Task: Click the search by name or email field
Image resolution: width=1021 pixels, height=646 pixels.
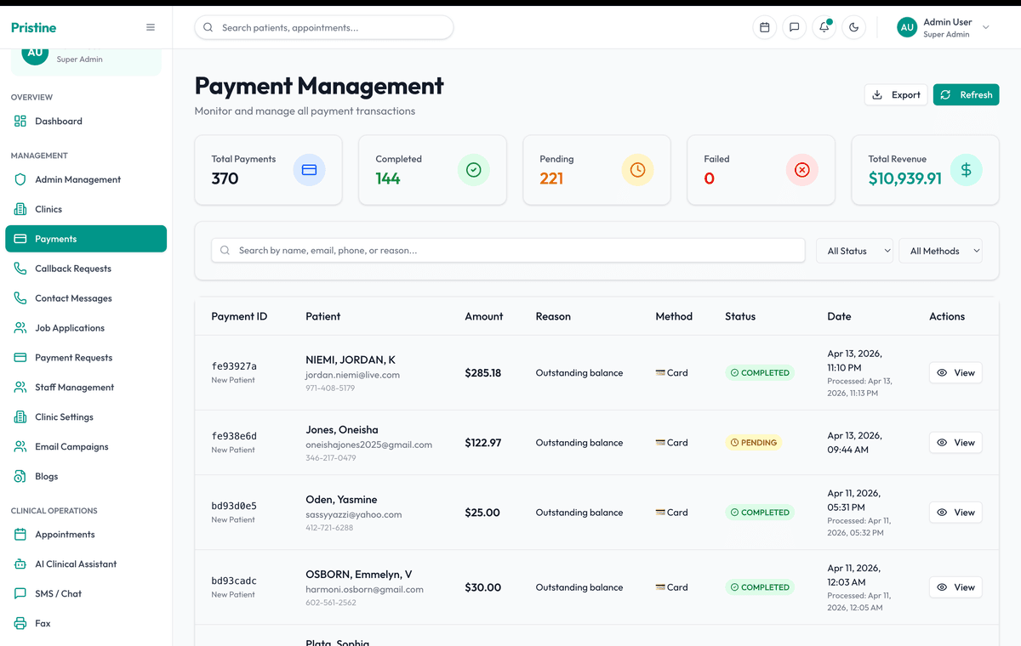Action: (508, 251)
